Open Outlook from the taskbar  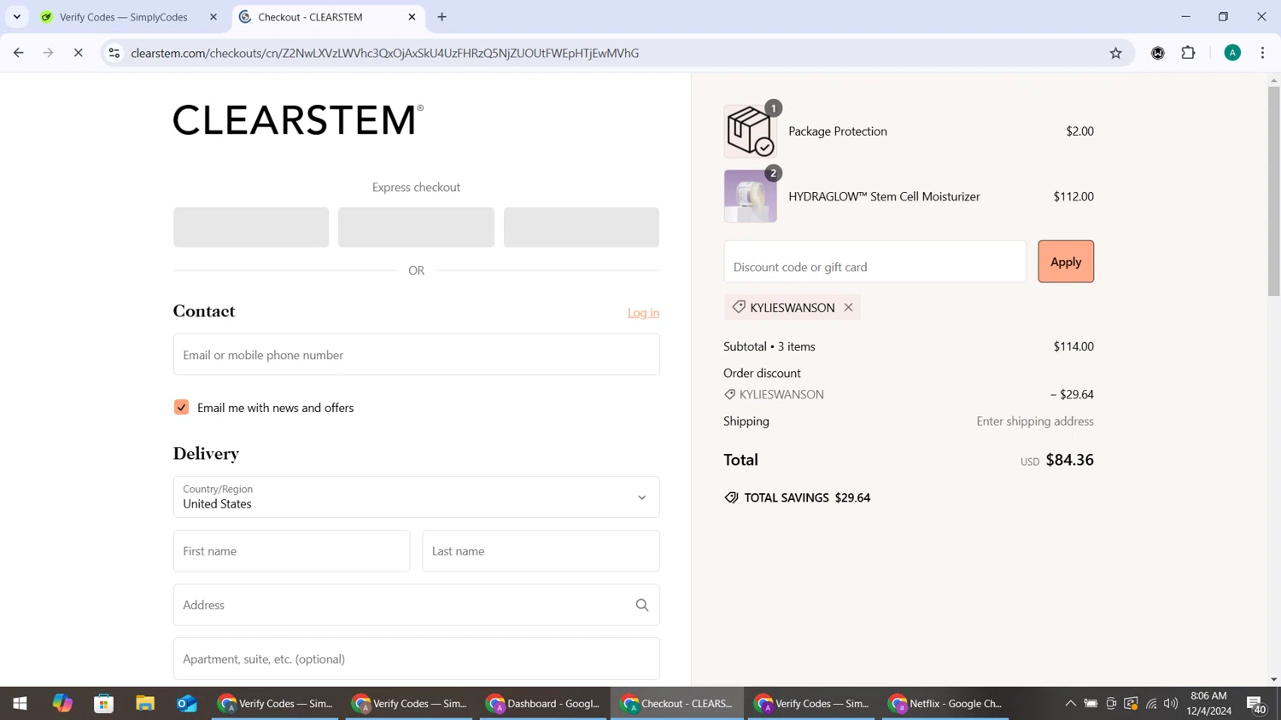click(187, 704)
